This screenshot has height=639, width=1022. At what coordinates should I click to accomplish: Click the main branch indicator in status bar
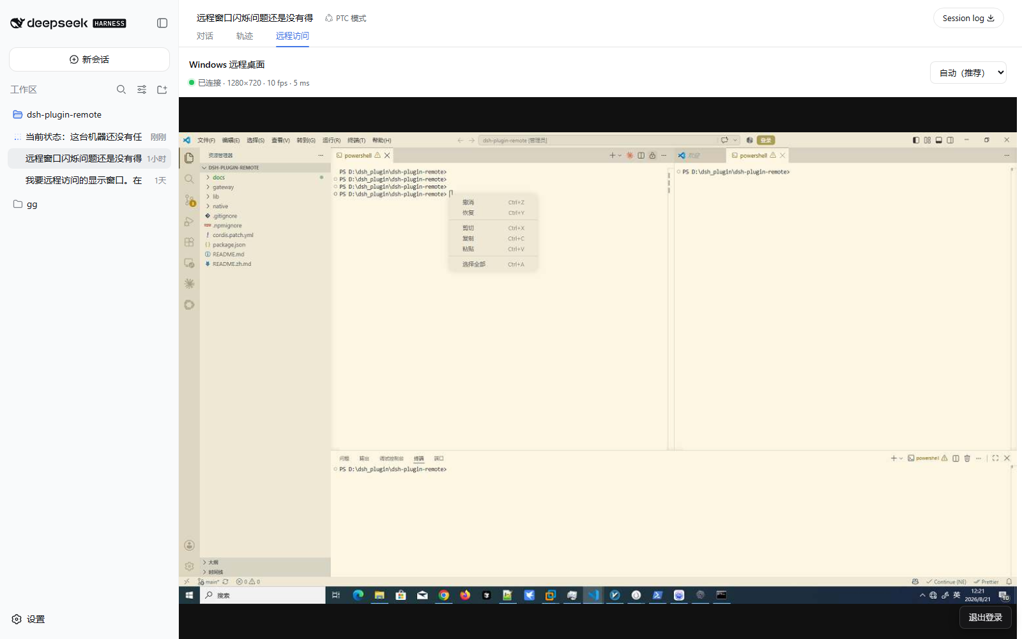pyautogui.click(x=209, y=581)
